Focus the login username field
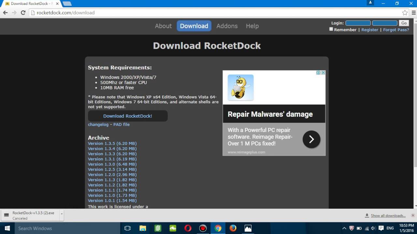This screenshot has height=234, width=417. (358, 23)
